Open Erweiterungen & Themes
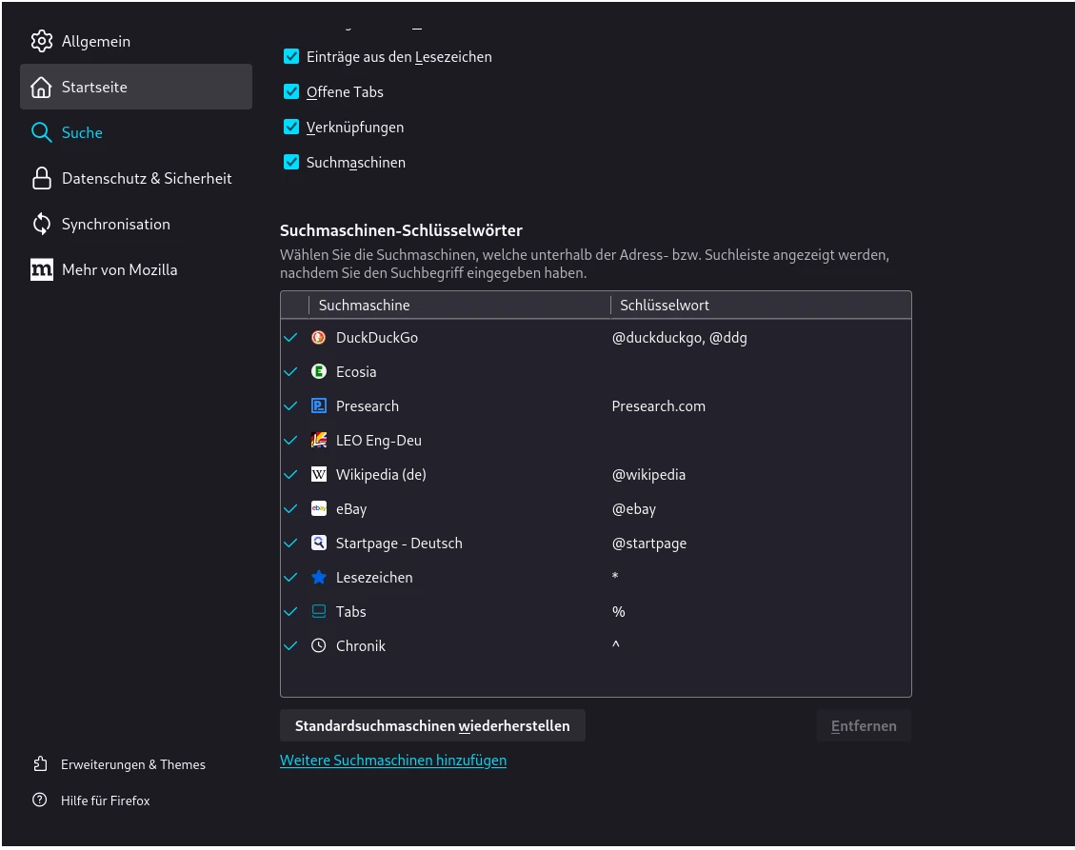Viewport: 1075px width, 850px height. [x=132, y=764]
